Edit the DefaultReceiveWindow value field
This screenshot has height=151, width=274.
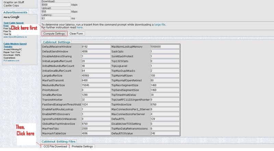point(95,46)
